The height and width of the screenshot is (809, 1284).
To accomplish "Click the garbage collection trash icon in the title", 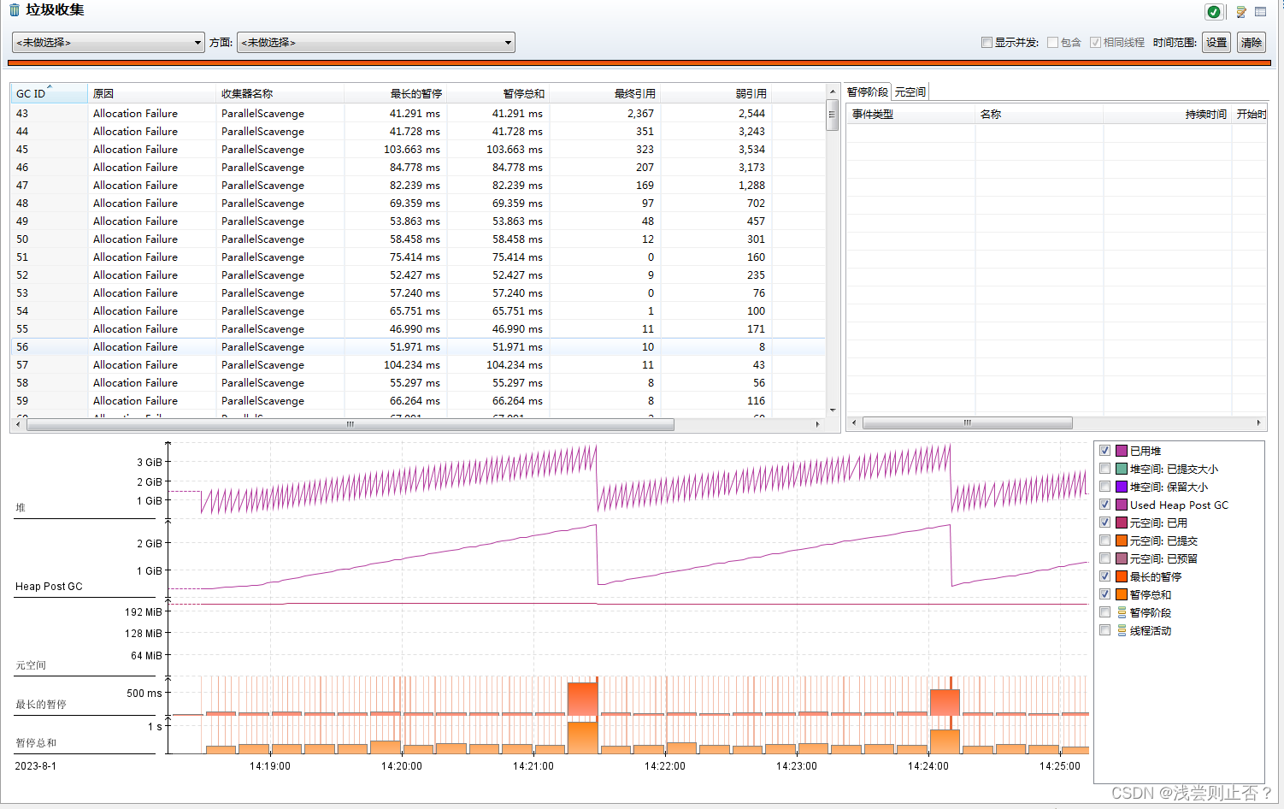I will click(13, 9).
